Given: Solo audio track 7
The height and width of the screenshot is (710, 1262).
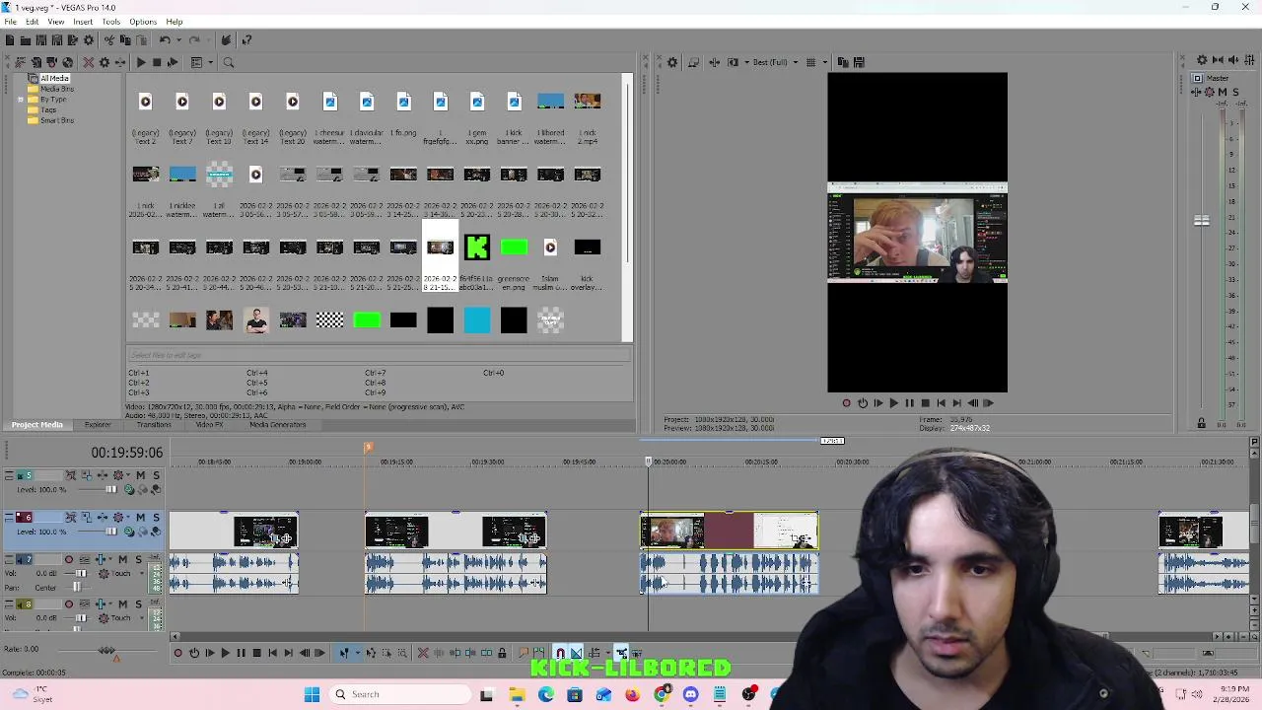Looking at the screenshot, I should point(138,559).
